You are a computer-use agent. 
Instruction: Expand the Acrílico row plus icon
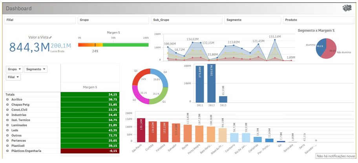click(x=7, y=100)
